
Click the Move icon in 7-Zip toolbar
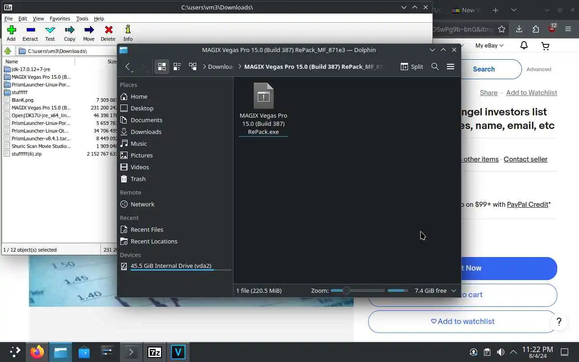[89, 33]
